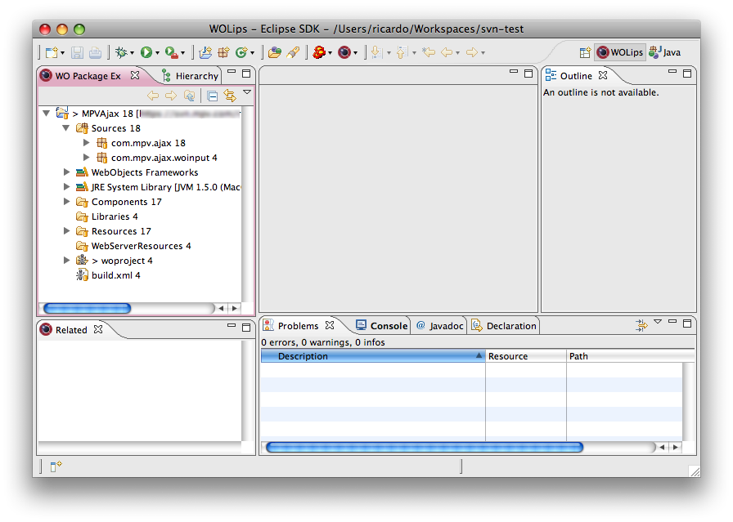The image size is (733, 522).
Task: Sort problems by Path column header
Action: tap(630, 356)
